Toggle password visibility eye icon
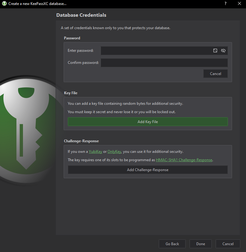The image size is (246, 252). click(223, 51)
